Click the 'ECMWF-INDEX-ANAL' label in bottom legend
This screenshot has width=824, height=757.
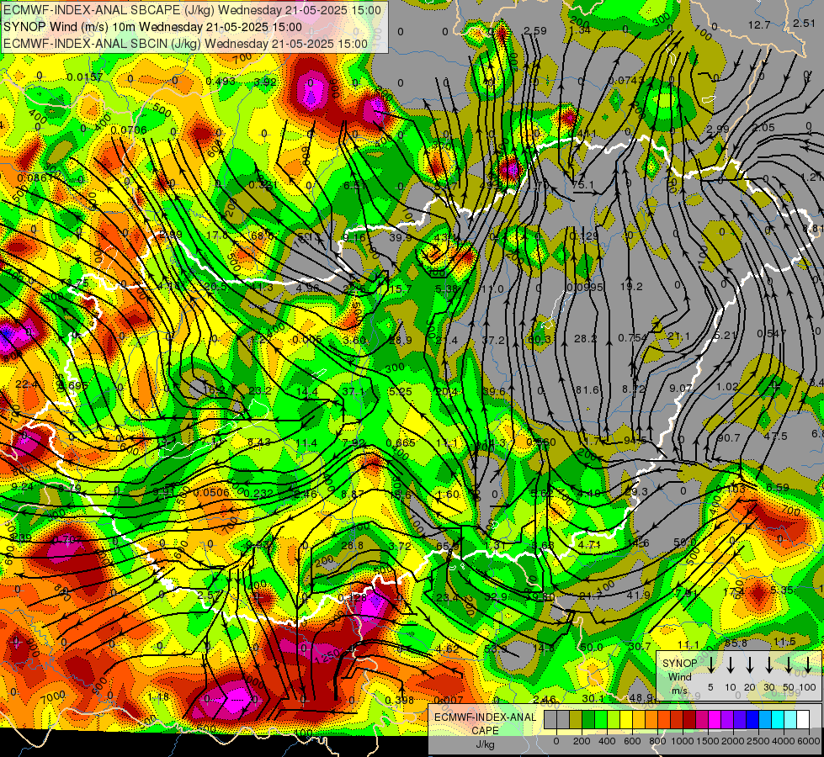coord(485,717)
